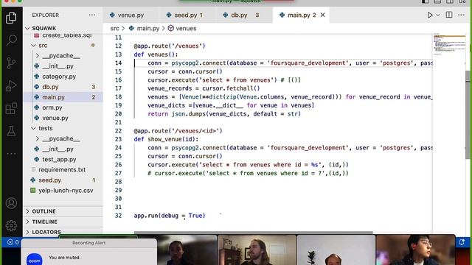Image resolution: width=472 pixels, height=265 pixels.
Task: Switch to the db.py tab
Action: click(x=244, y=15)
